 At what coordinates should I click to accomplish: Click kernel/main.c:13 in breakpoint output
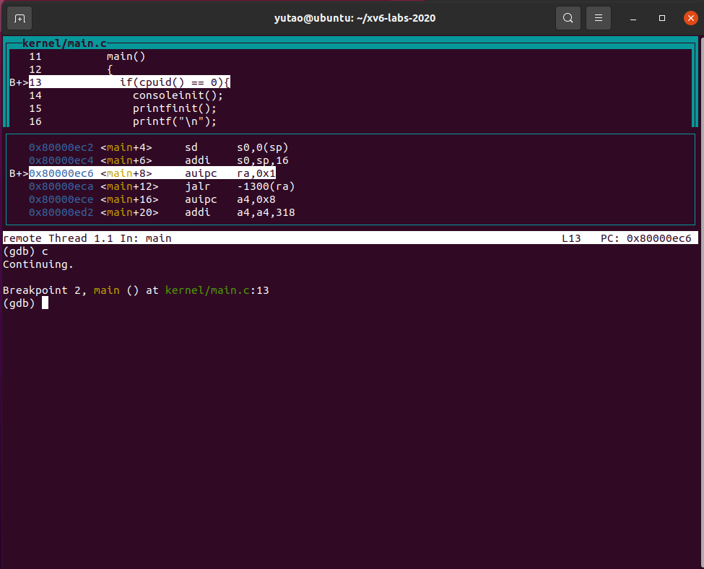[x=217, y=290]
